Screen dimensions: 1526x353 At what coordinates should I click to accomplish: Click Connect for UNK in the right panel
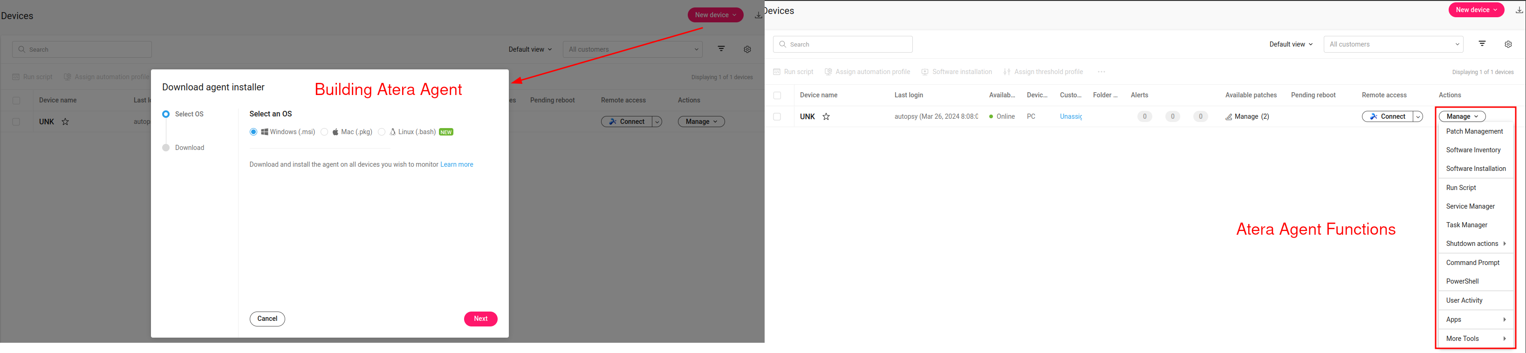[1388, 117]
